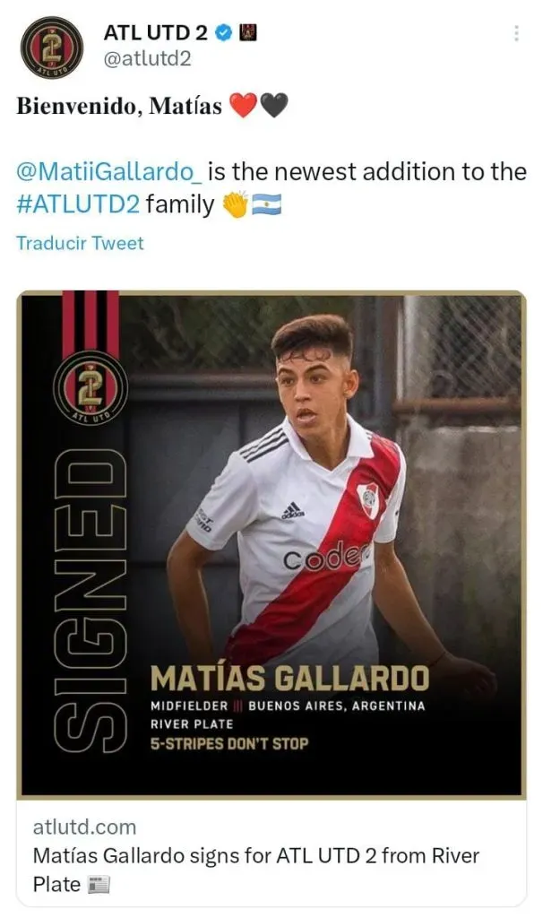Open the three-dot tweet options menu

[516, 33]
